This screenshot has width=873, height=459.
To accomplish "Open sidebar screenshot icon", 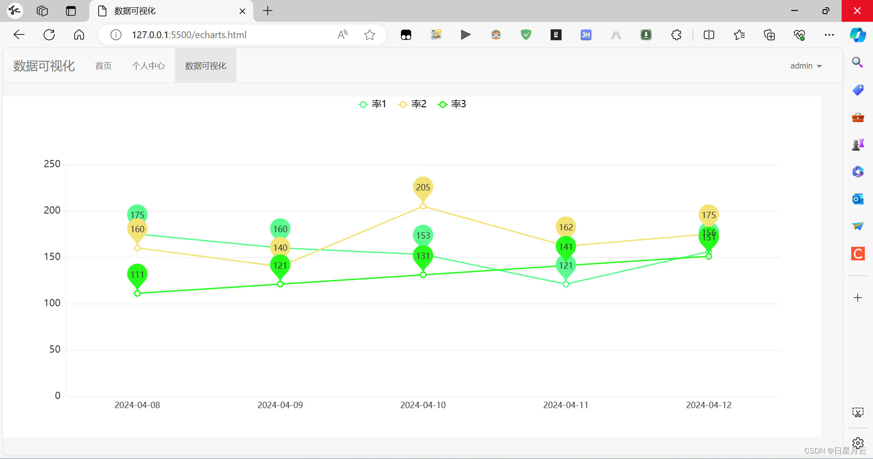I will tap(858, 412).
